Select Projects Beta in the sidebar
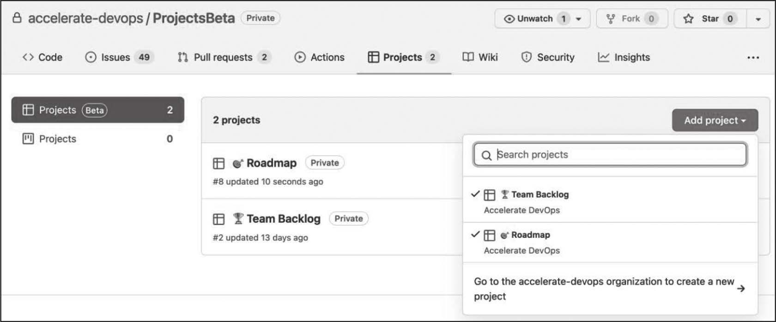The image size is (776, 322). pyautogui.click(x=97, y=110)
